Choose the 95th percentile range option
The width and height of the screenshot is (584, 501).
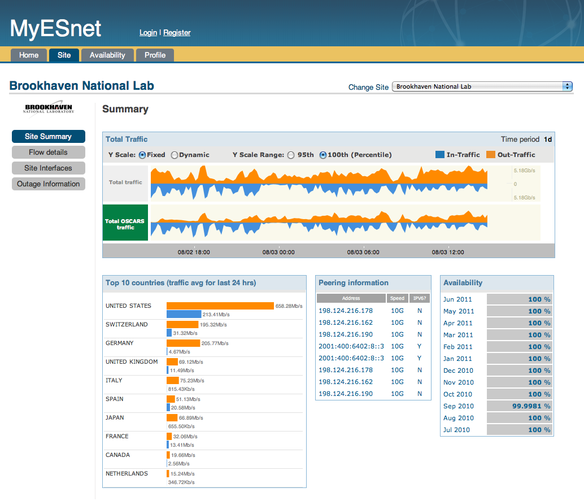(x=291, y=155)
